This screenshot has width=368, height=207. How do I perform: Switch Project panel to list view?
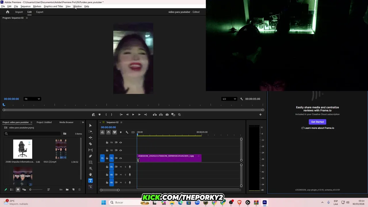tap(12, 189)
